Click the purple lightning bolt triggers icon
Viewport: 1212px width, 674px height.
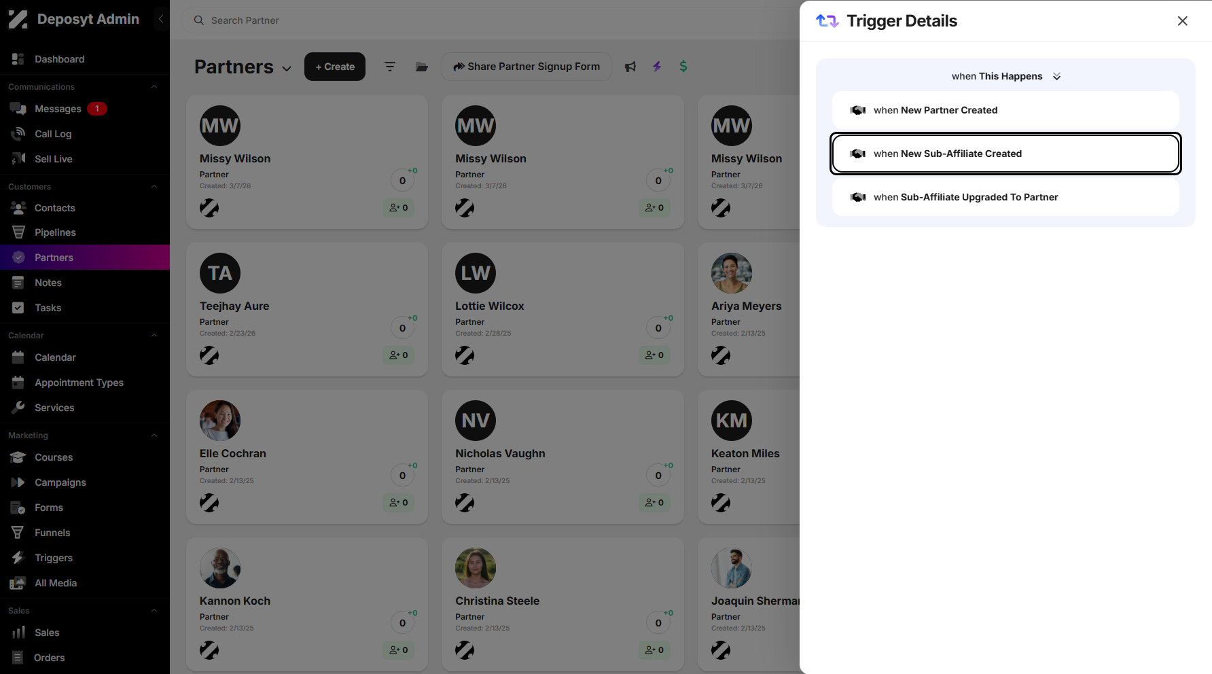(x=657, y=67)
